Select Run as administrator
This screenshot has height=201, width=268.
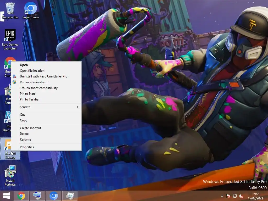(46, 82)
